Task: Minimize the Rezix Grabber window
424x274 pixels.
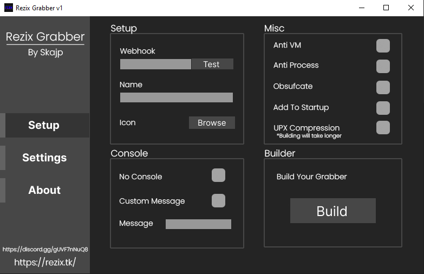Action: click(362, 8)
